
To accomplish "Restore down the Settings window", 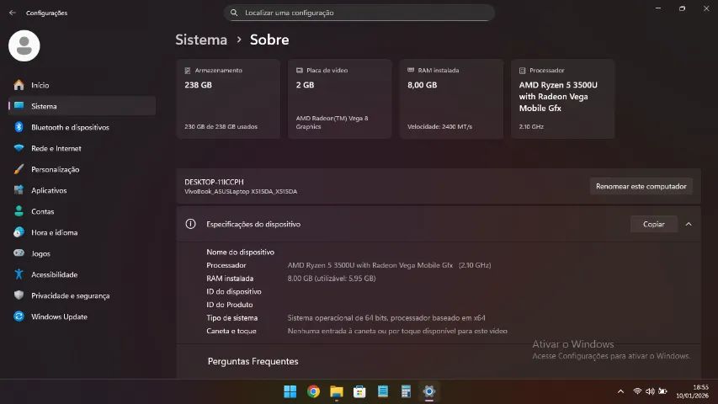I will (683, 8).
